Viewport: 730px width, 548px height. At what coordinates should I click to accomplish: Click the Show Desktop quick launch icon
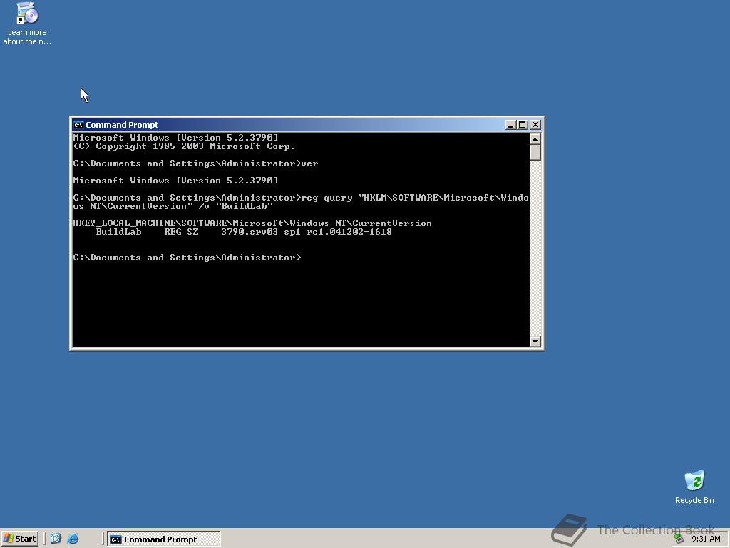(56, 539)
